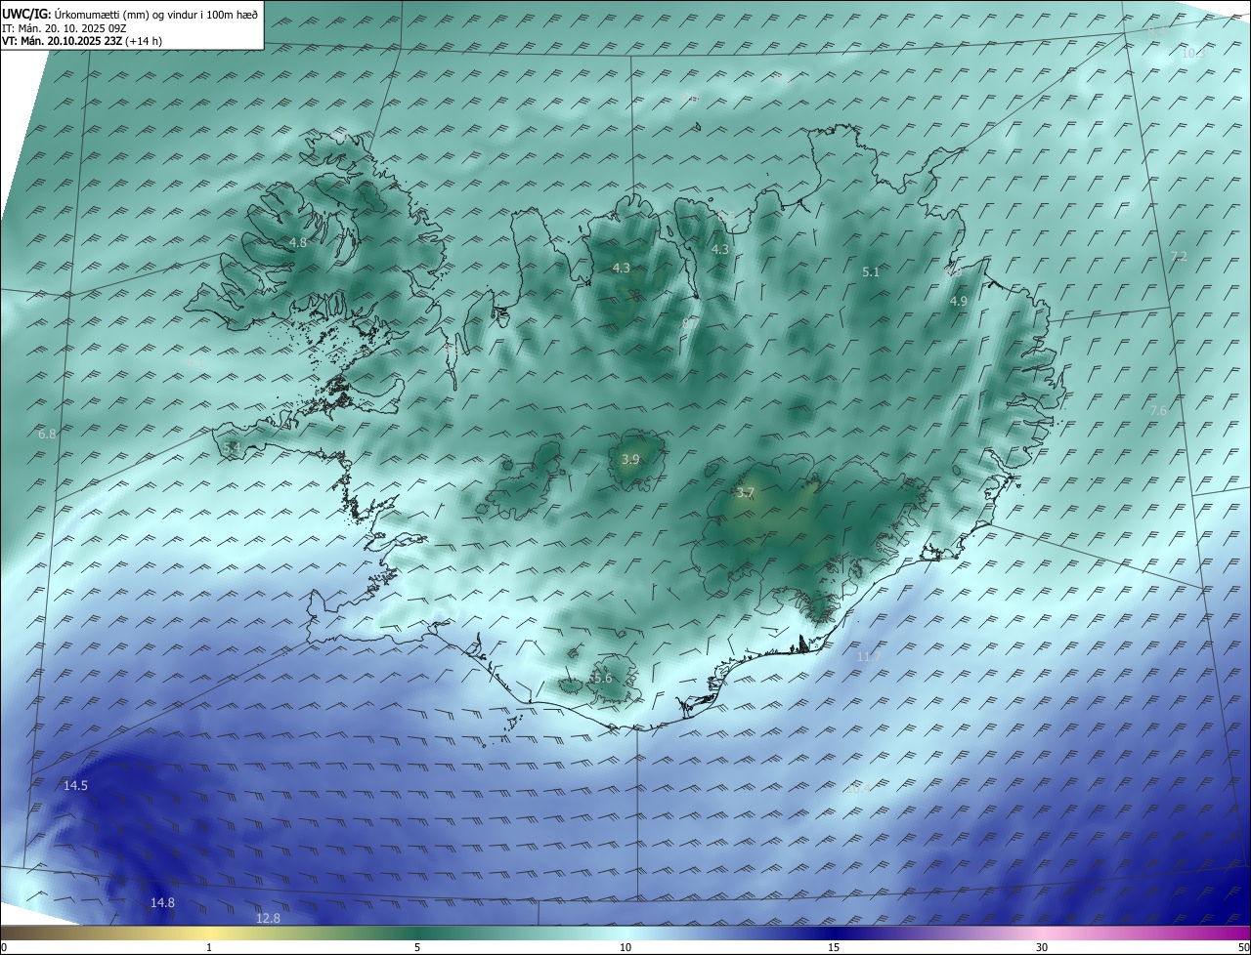Click the 14.5 value in the southwest sea

[x=76, y=786]
